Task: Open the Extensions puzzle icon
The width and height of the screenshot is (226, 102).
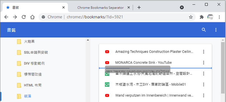Action: coord(202,17)
